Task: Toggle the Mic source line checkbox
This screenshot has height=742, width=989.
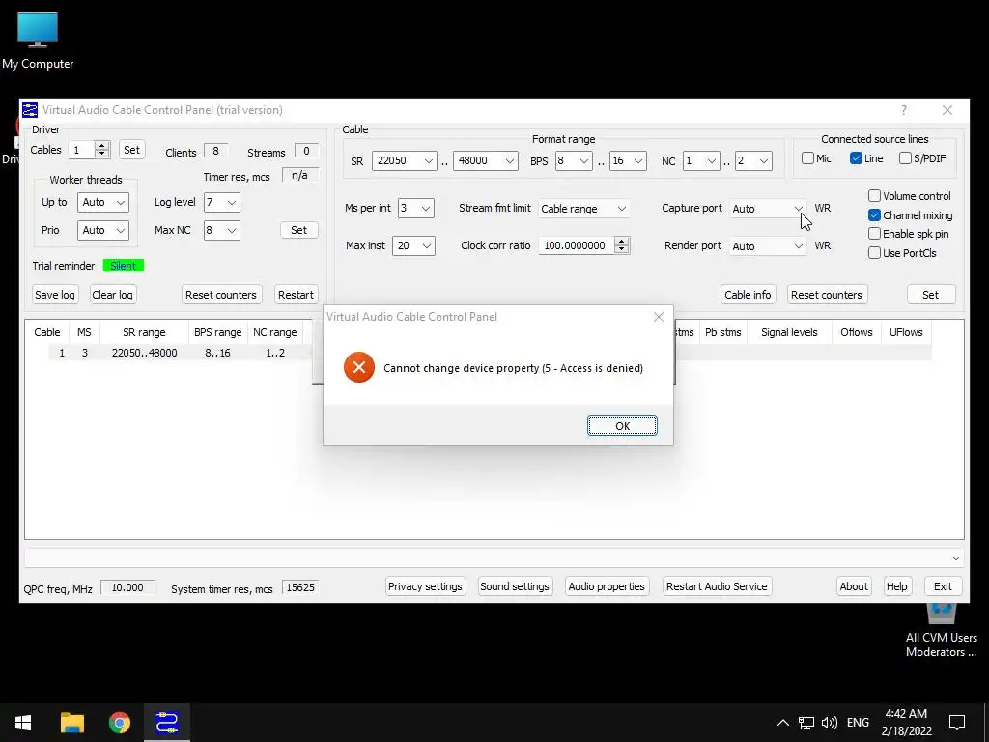Action: point(807,158)
